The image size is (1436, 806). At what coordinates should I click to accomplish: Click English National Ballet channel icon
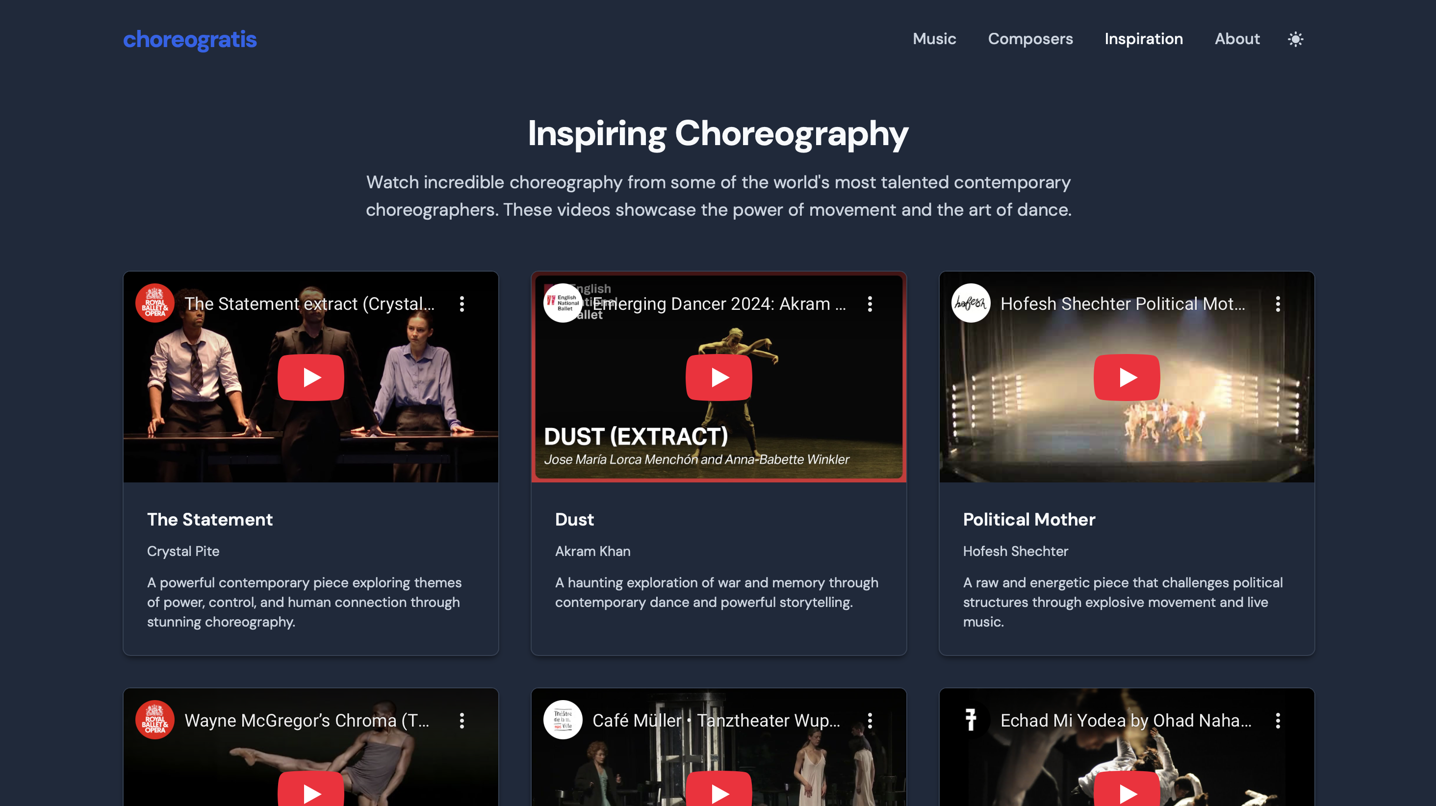point(563,303)
